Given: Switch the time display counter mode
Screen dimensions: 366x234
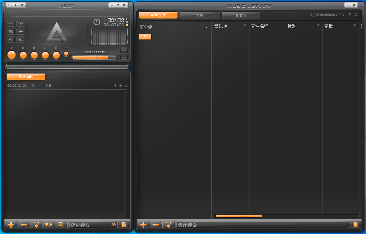Looking at the screenshot, I should point(114,22).
